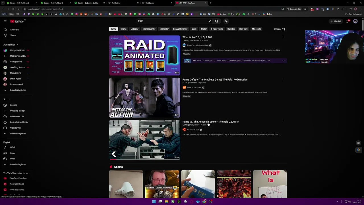The image size is (364, 205).
Task: Select the Canlı filter chip
Action: pos(194,29)
